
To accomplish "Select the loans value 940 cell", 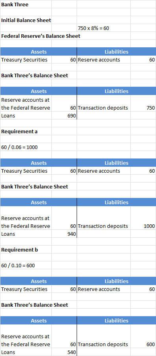I will pos(64,234).
